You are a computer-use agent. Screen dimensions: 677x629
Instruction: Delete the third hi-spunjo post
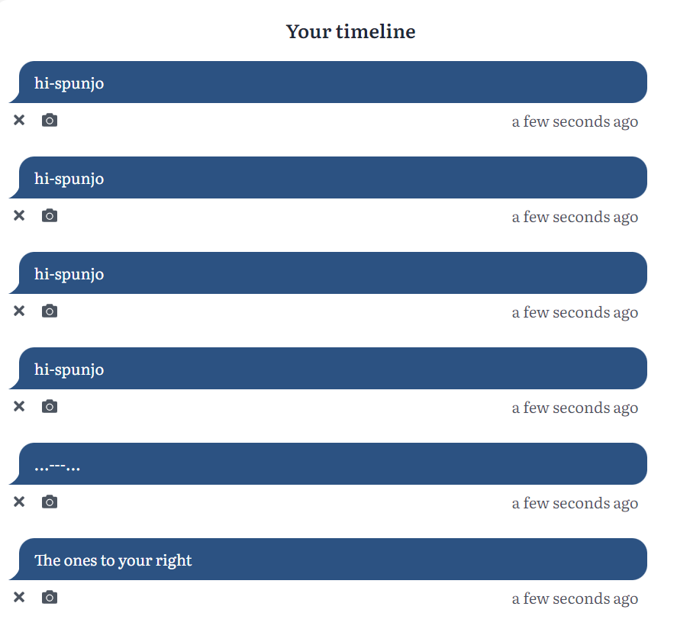click(x=19, y=311)
